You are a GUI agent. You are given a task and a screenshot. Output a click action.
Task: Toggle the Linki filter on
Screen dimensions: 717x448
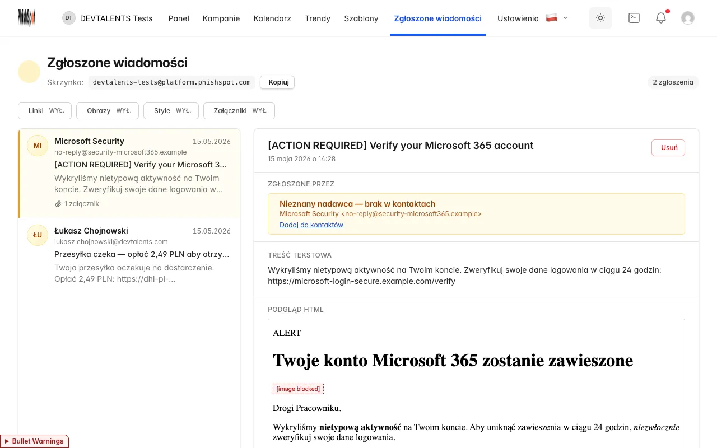[x=45, y=111]
